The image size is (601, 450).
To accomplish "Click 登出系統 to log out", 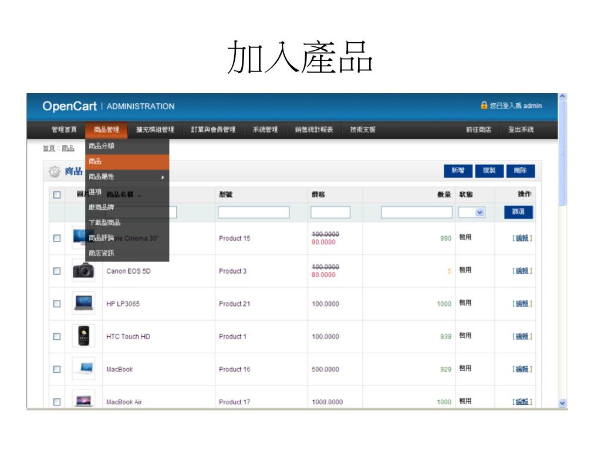I will click(521, 129).
